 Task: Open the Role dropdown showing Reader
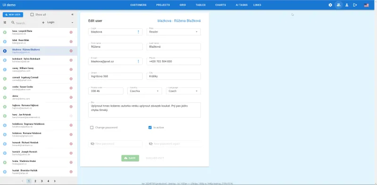click(173, 32)
